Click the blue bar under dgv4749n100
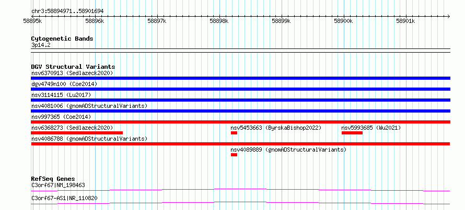This screenshot has width=465, height=210. click(240, 89)
